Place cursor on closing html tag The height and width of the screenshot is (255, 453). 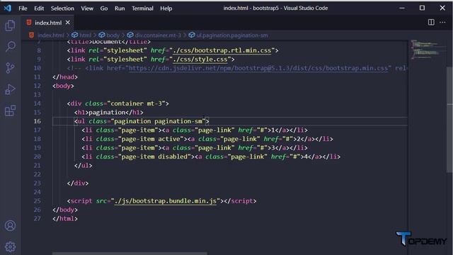coord(65,219)
